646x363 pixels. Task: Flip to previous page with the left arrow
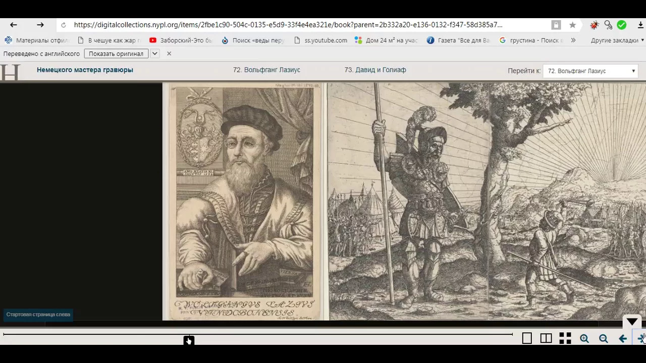point(623,339)
